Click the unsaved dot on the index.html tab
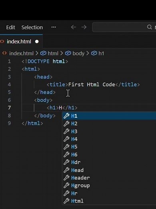156x209 pixels. pyautogui.click(x=37, y=41)
